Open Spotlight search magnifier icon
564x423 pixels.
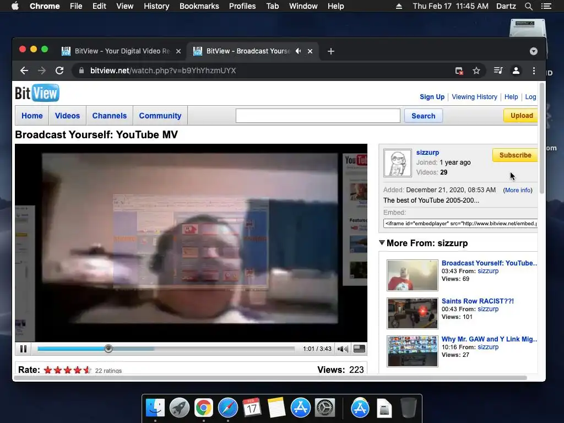point(528,6)
